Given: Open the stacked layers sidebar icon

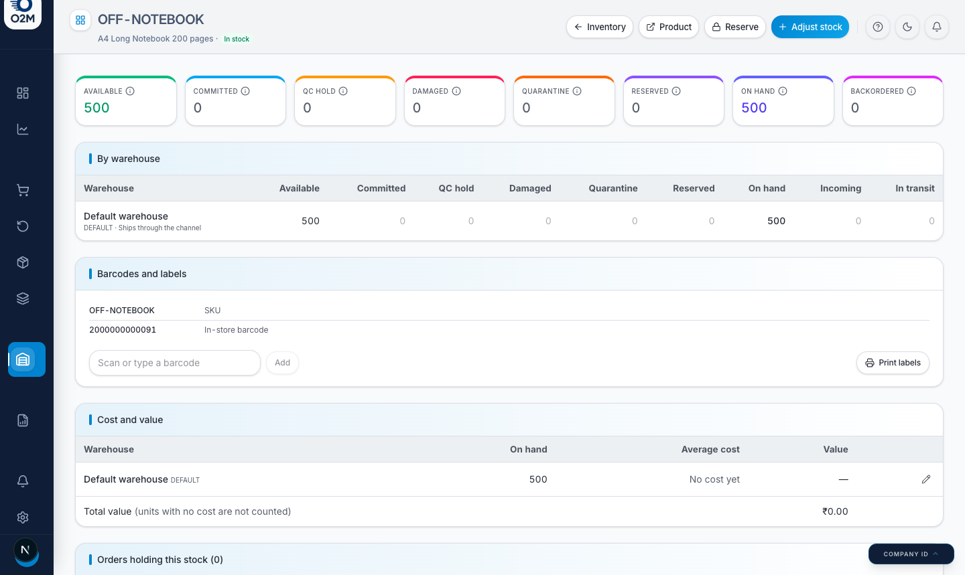Looking at the screenshot, I should pyautogui.click(x=23, y=299).
